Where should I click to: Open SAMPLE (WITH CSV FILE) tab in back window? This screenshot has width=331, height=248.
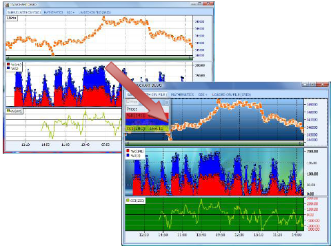pos(24,12)
